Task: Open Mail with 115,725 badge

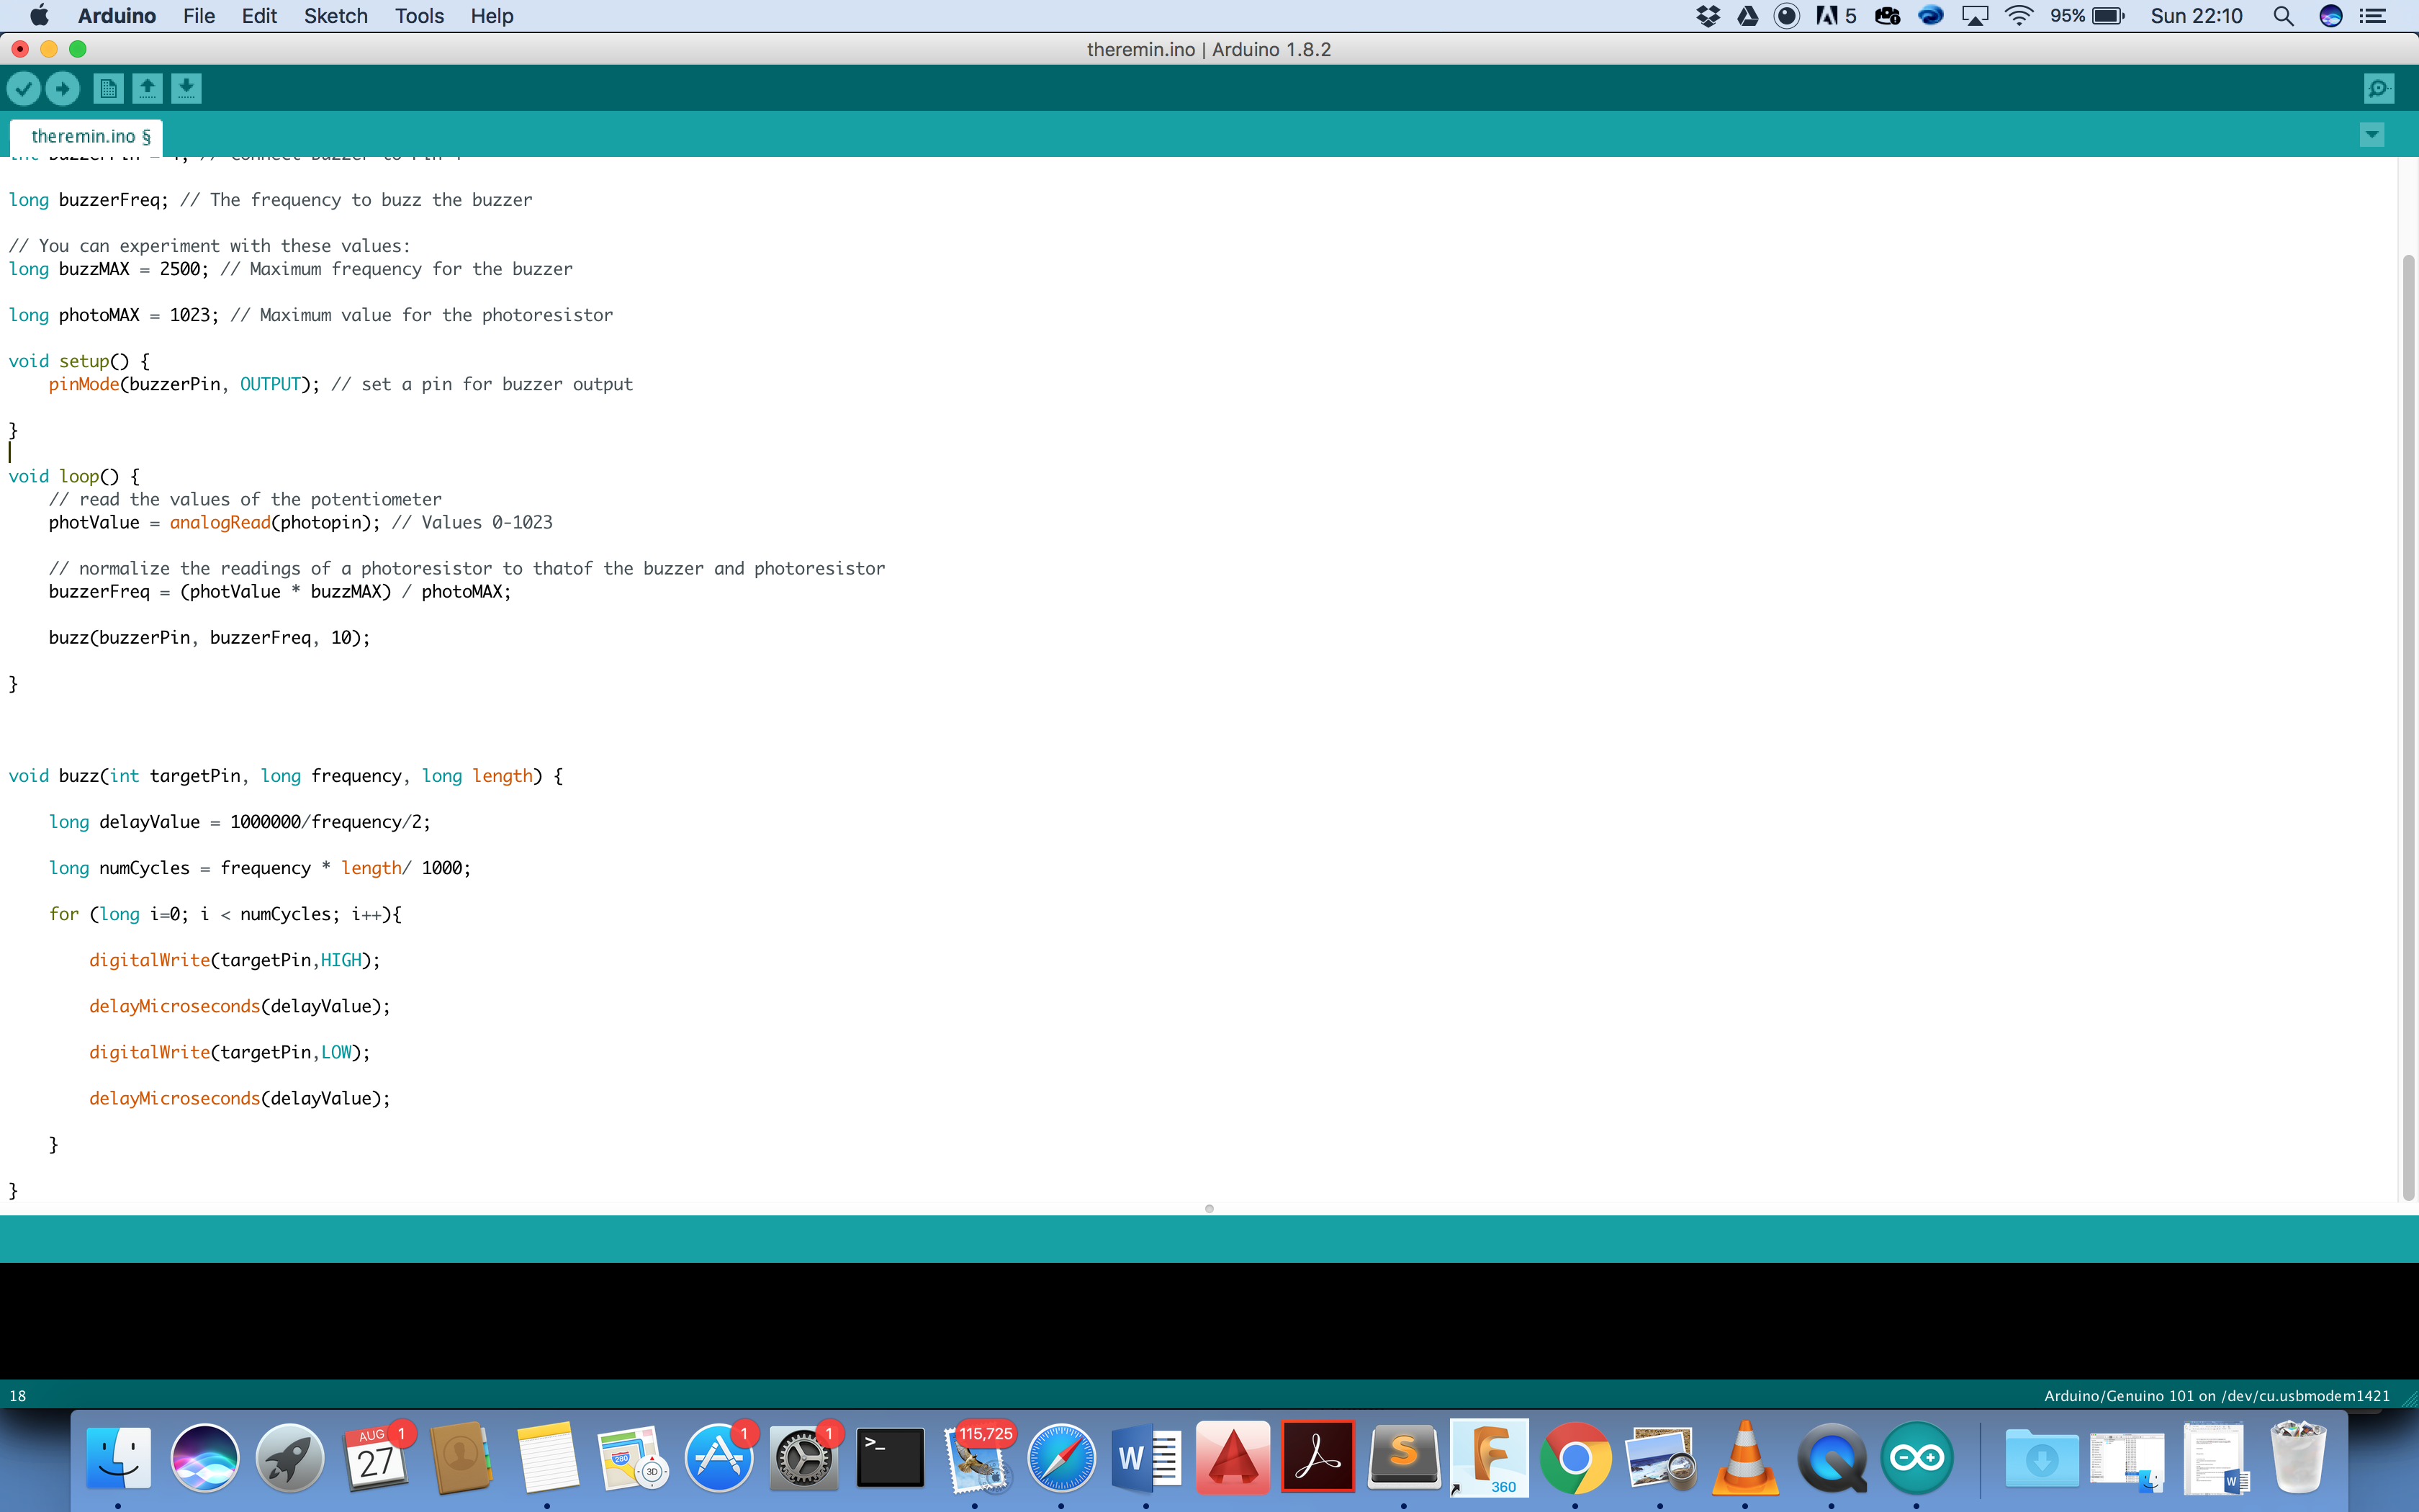Action: tap(976, 1457)
